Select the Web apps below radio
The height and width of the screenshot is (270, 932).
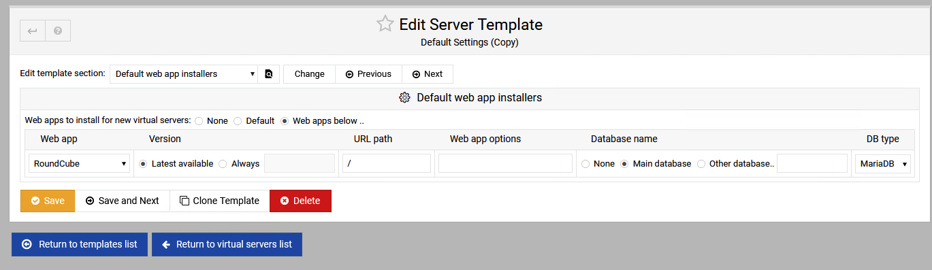click(x=285, y=121)
